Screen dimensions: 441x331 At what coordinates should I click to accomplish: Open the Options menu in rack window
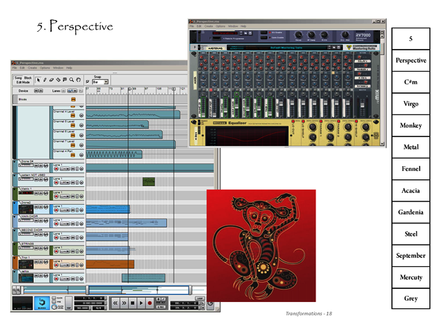(x=220, y=26)
